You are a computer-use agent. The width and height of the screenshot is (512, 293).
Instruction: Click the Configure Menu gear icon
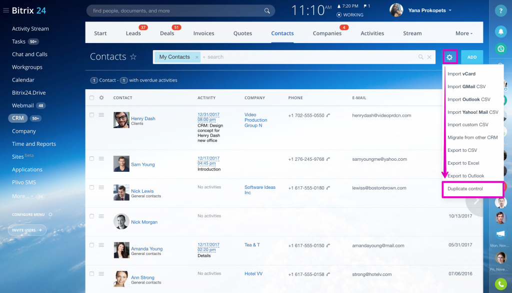50,214
